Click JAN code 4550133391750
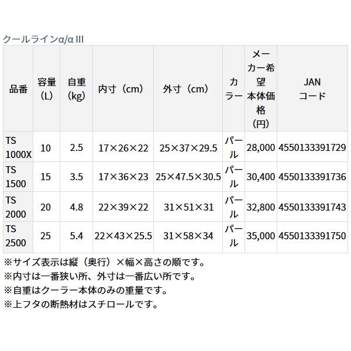 coord(312,236)
